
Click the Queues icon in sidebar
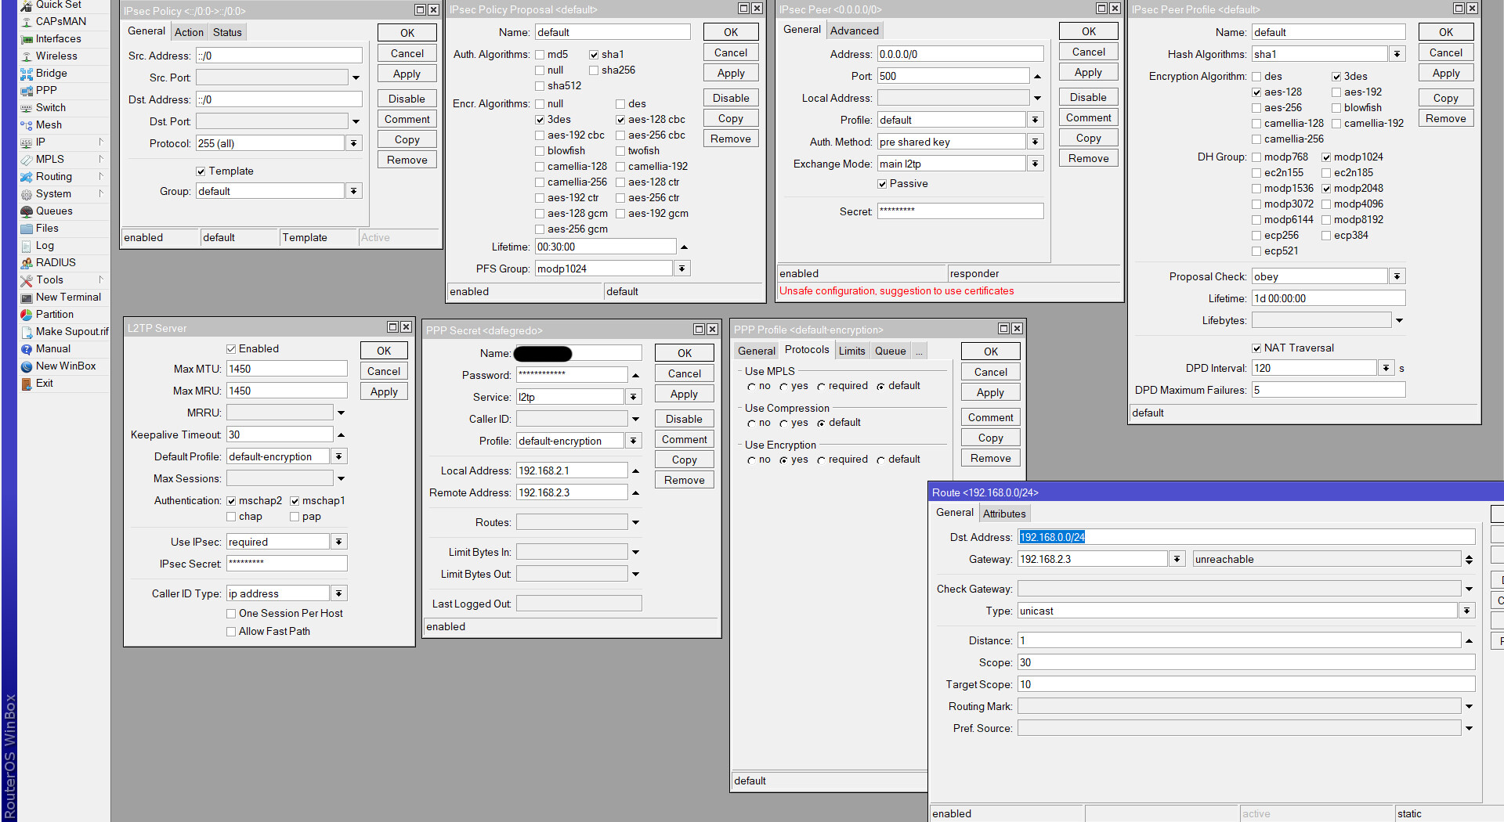[x=27, y=211]
